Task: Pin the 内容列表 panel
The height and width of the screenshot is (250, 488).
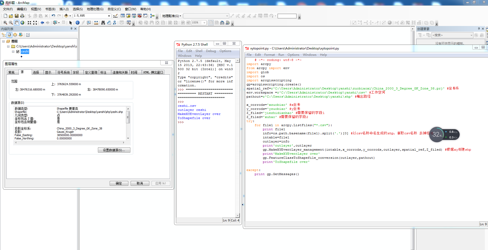Action: 71,29
